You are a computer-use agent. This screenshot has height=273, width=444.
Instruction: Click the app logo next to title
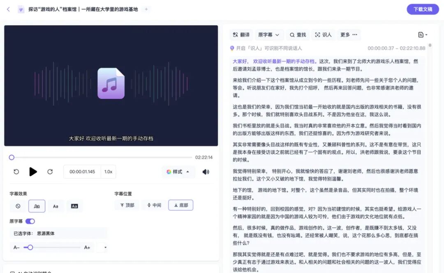(x=21, y=9)
